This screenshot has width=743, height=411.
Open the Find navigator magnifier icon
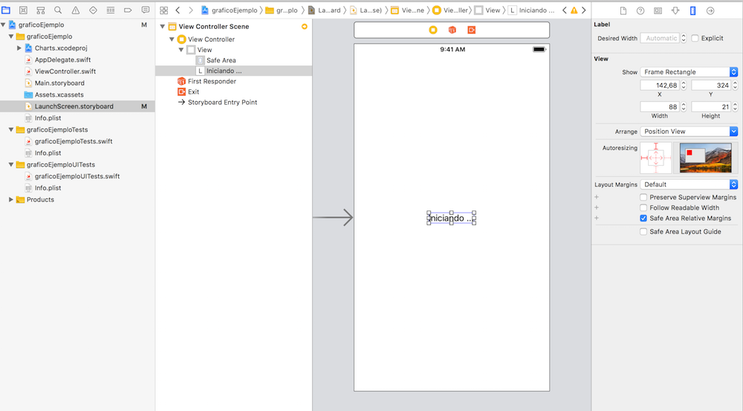(x=59, y=10)
